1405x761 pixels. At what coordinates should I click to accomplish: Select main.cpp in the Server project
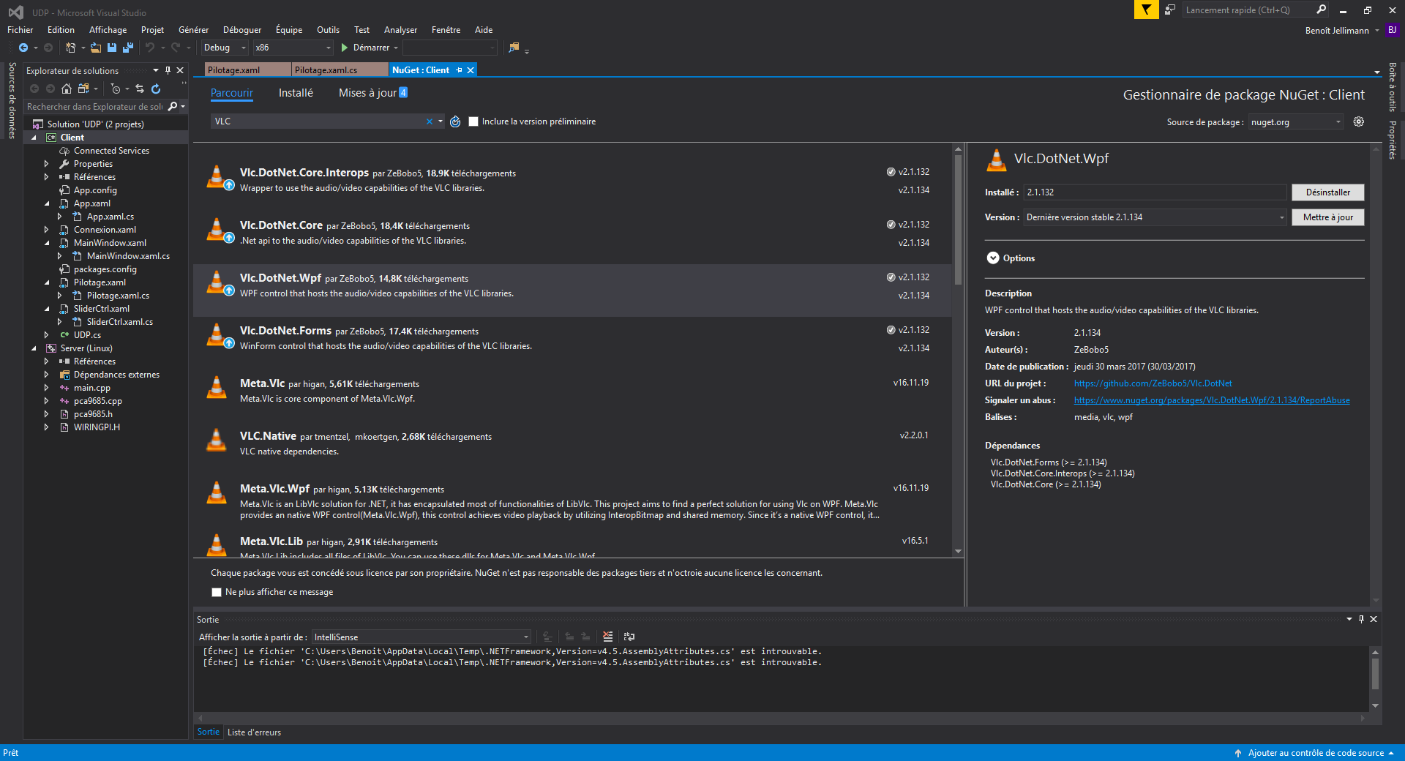[92, 388]
